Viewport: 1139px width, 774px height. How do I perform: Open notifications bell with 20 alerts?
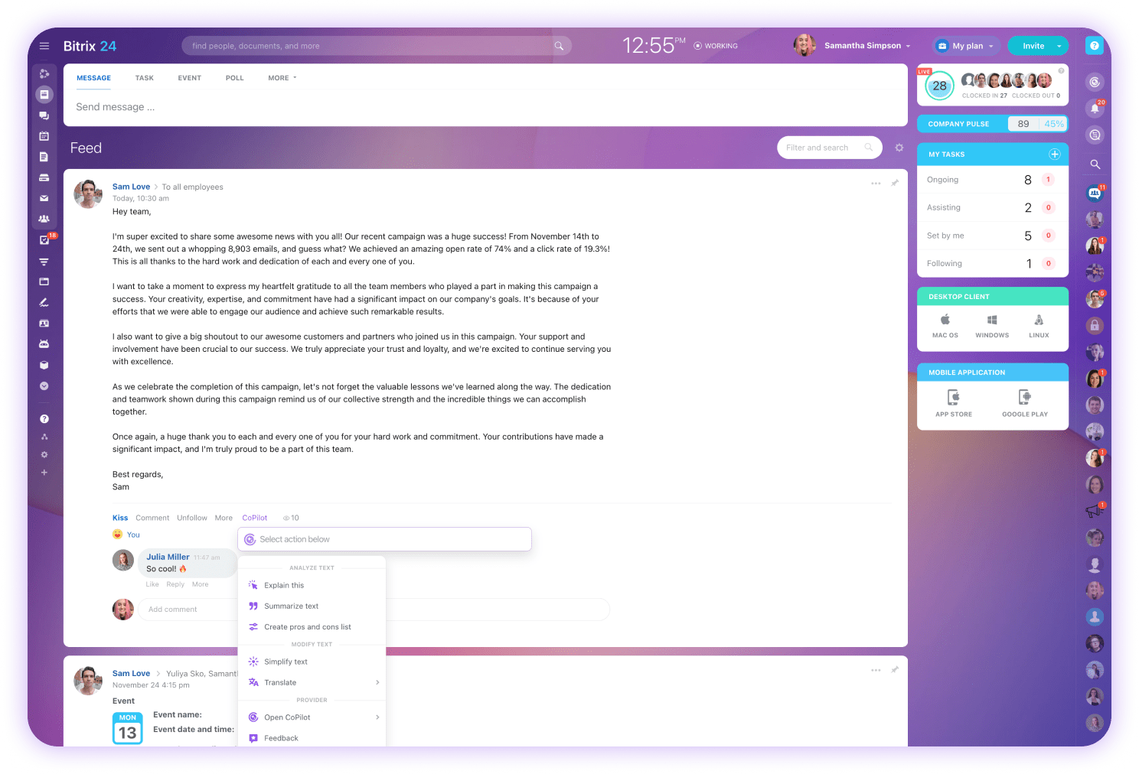tap(1095, 108)
